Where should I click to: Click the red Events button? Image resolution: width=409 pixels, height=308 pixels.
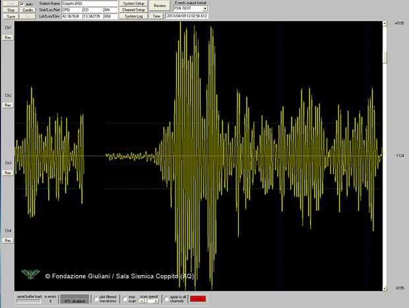(198, 299)
